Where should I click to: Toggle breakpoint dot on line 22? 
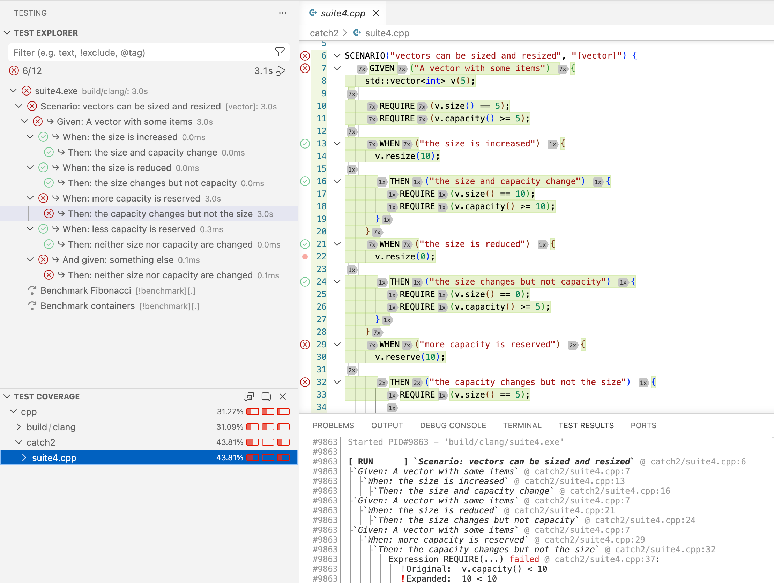(x=305, y=256)
